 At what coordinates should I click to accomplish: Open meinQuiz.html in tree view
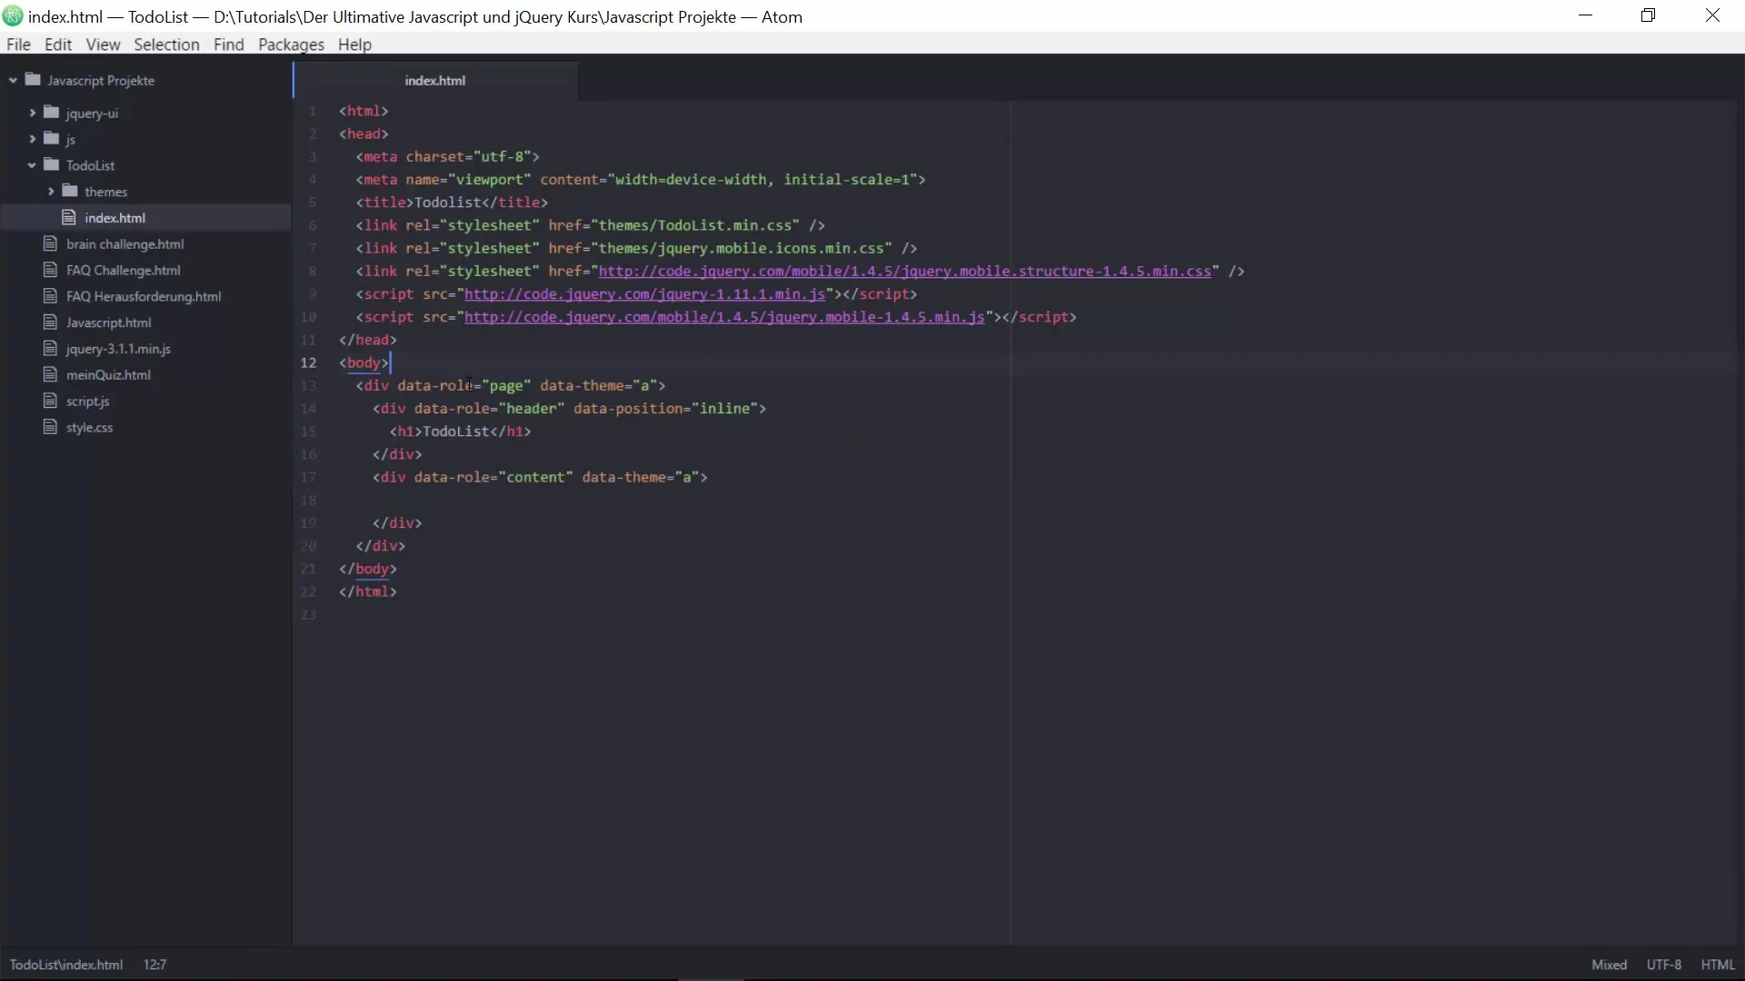108,375
